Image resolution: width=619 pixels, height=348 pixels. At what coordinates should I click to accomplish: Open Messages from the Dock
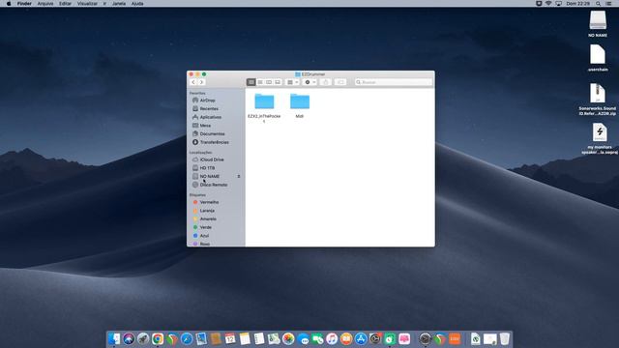click(x=303, y=339)
